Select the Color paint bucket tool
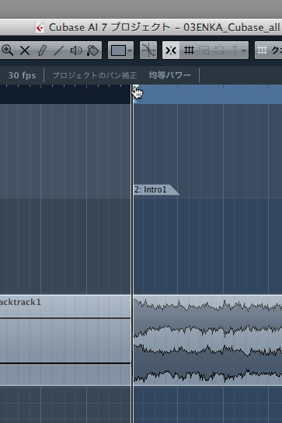Screen dimensions: 282x423 click(x=92, y=50)
